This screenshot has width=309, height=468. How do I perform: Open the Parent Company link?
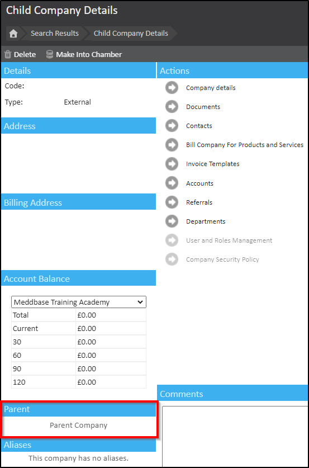tap(78, 426)
